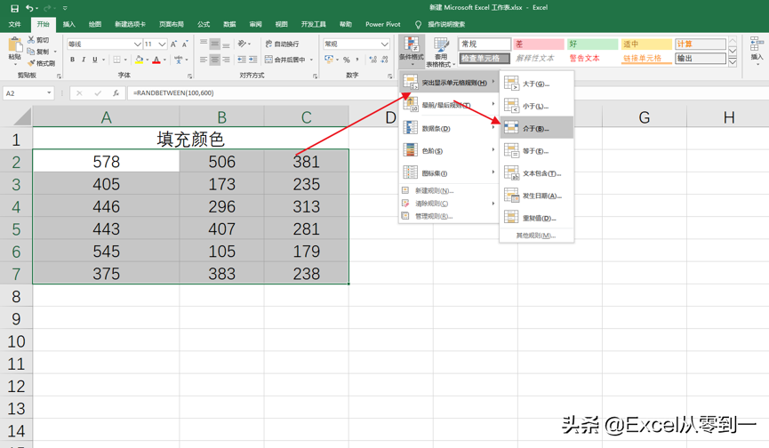This screenshot has width=769, height=448.
Task: Toggle Underline formatting
Action: click(94, 60)
